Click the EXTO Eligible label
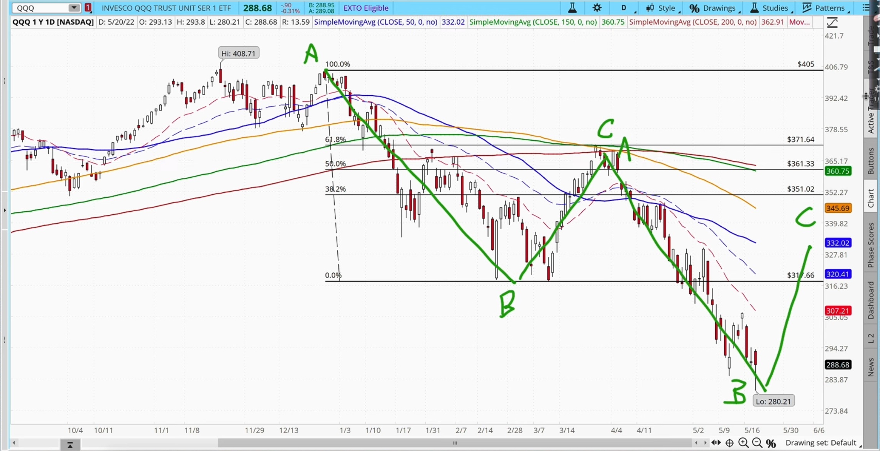Image resolution: width=880 pixels, height=451 pixels. pos(366,8)
